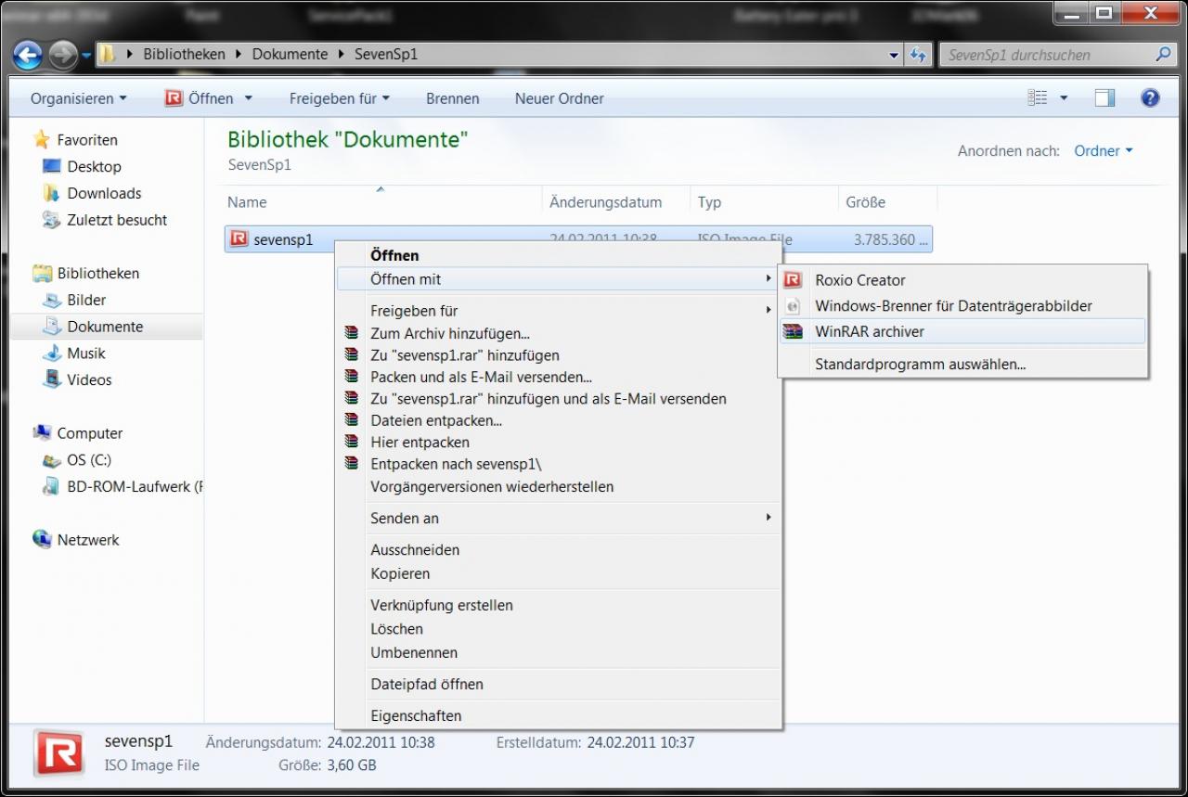Click the Zuletzt besucht icon
Screen dimensions: 1188x797
tap(52, 220)
